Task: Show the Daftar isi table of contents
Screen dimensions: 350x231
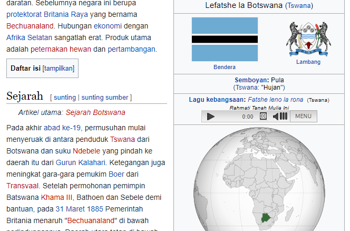Action: click(x=59, y=69)
